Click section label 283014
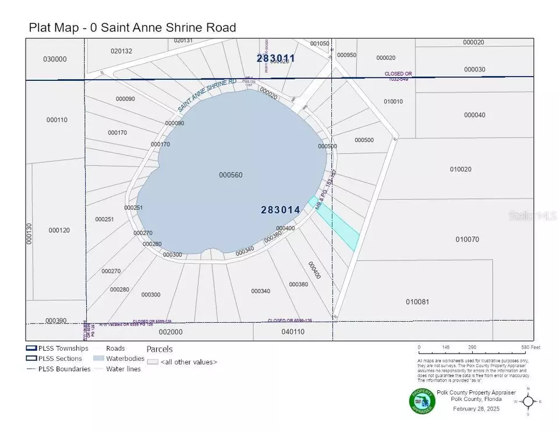 click(280, 210)
